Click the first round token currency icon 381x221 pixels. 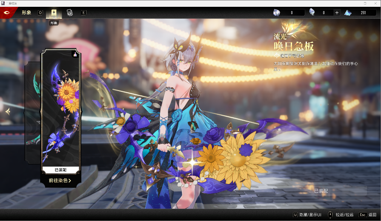(276, 13)
